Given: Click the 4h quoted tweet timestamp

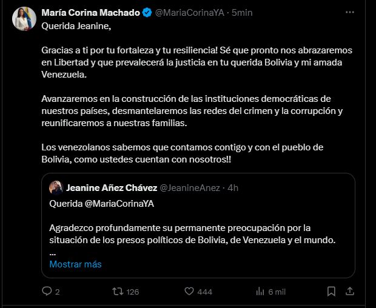Looking at the screenshot, I should 233,187.
